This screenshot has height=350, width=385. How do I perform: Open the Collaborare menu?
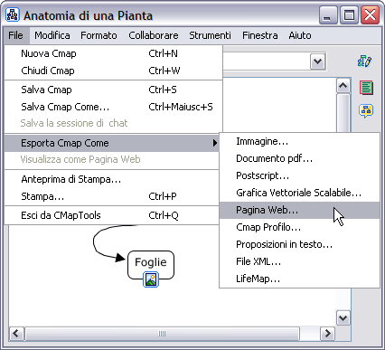tap(154, 35)
